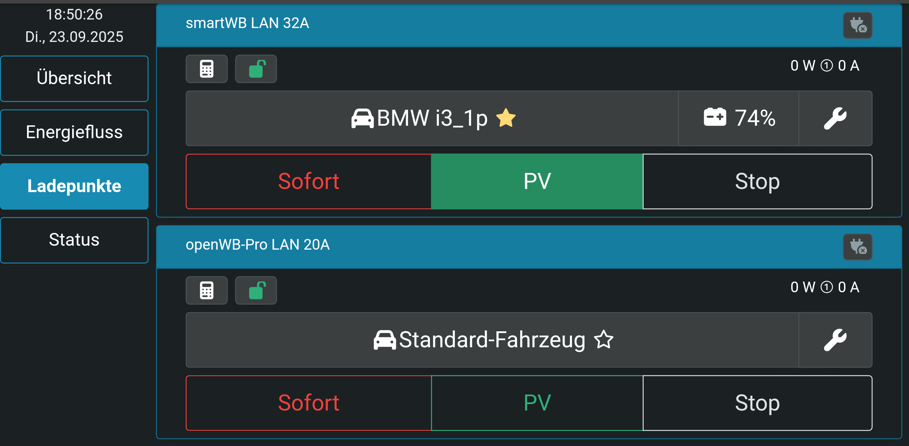Image resolution: width=909 pixels, height=446 pixels.
Task: Select PV mode for smartWB LAN 32A
Action: (x=537, y=181)
